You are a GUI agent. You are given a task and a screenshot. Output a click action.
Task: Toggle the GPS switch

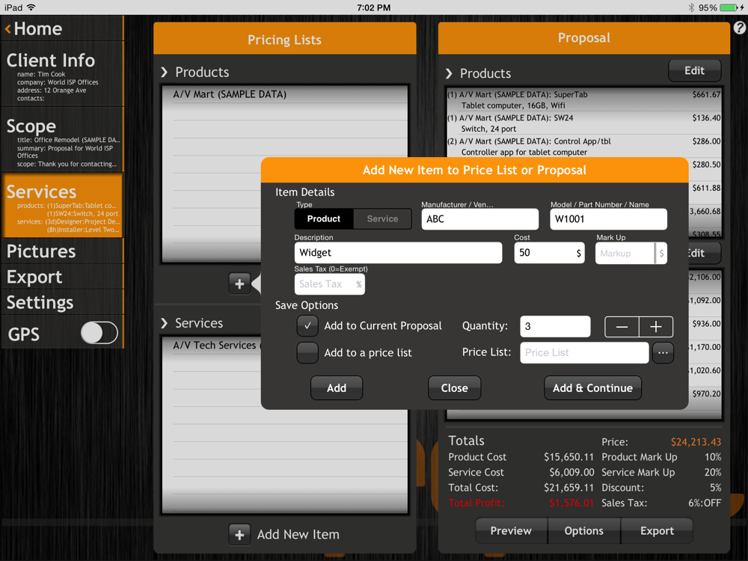tap(99, 334)
